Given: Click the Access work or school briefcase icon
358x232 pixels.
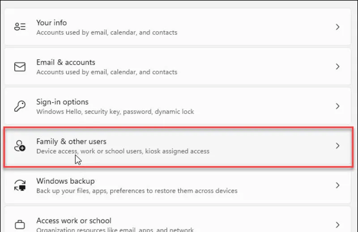Looking at the screenshot, I should coord(20,224).
